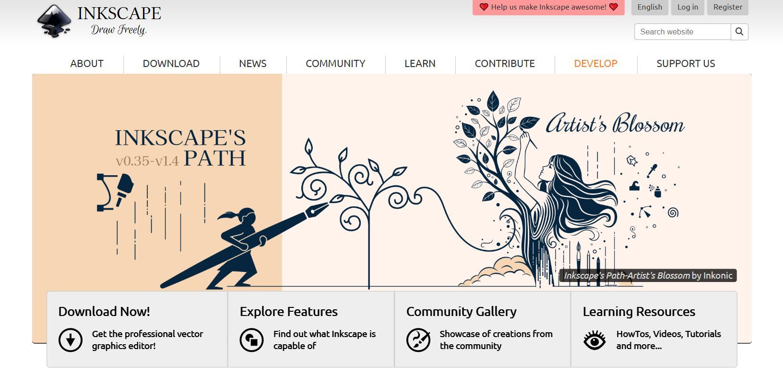Click "Showcase of creations from the community"

[496, 340]
